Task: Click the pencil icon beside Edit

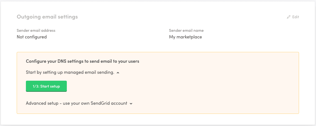Action: [x=288, y=17]
